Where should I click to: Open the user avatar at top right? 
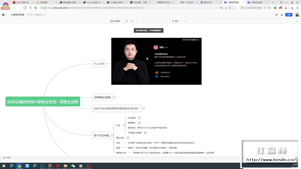(x=297, y=15)
